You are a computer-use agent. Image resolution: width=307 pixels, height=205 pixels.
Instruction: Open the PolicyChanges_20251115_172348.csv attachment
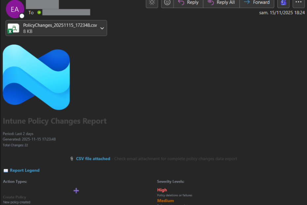(x=60, y=26)
